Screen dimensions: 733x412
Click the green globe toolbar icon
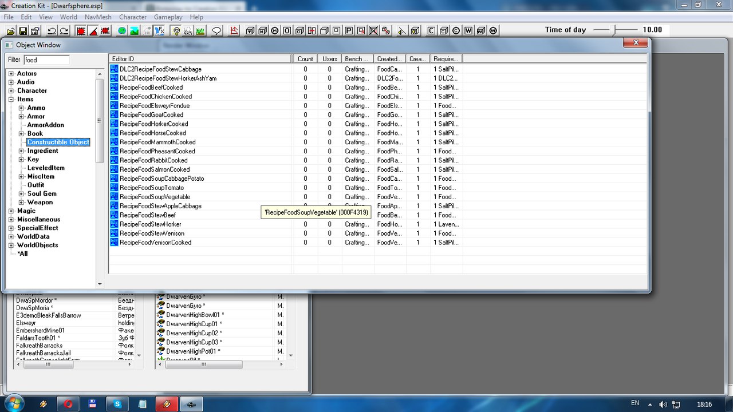[121, 30]
